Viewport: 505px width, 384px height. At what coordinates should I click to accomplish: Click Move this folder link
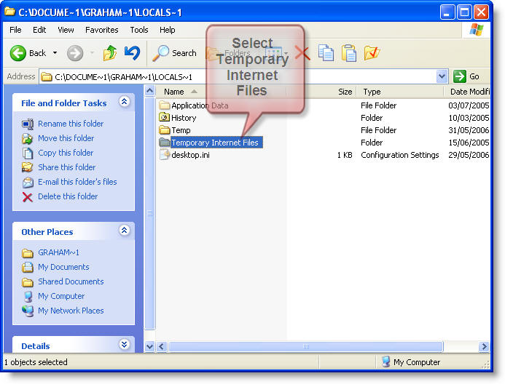pyautogui.click(x=66, y=138)
